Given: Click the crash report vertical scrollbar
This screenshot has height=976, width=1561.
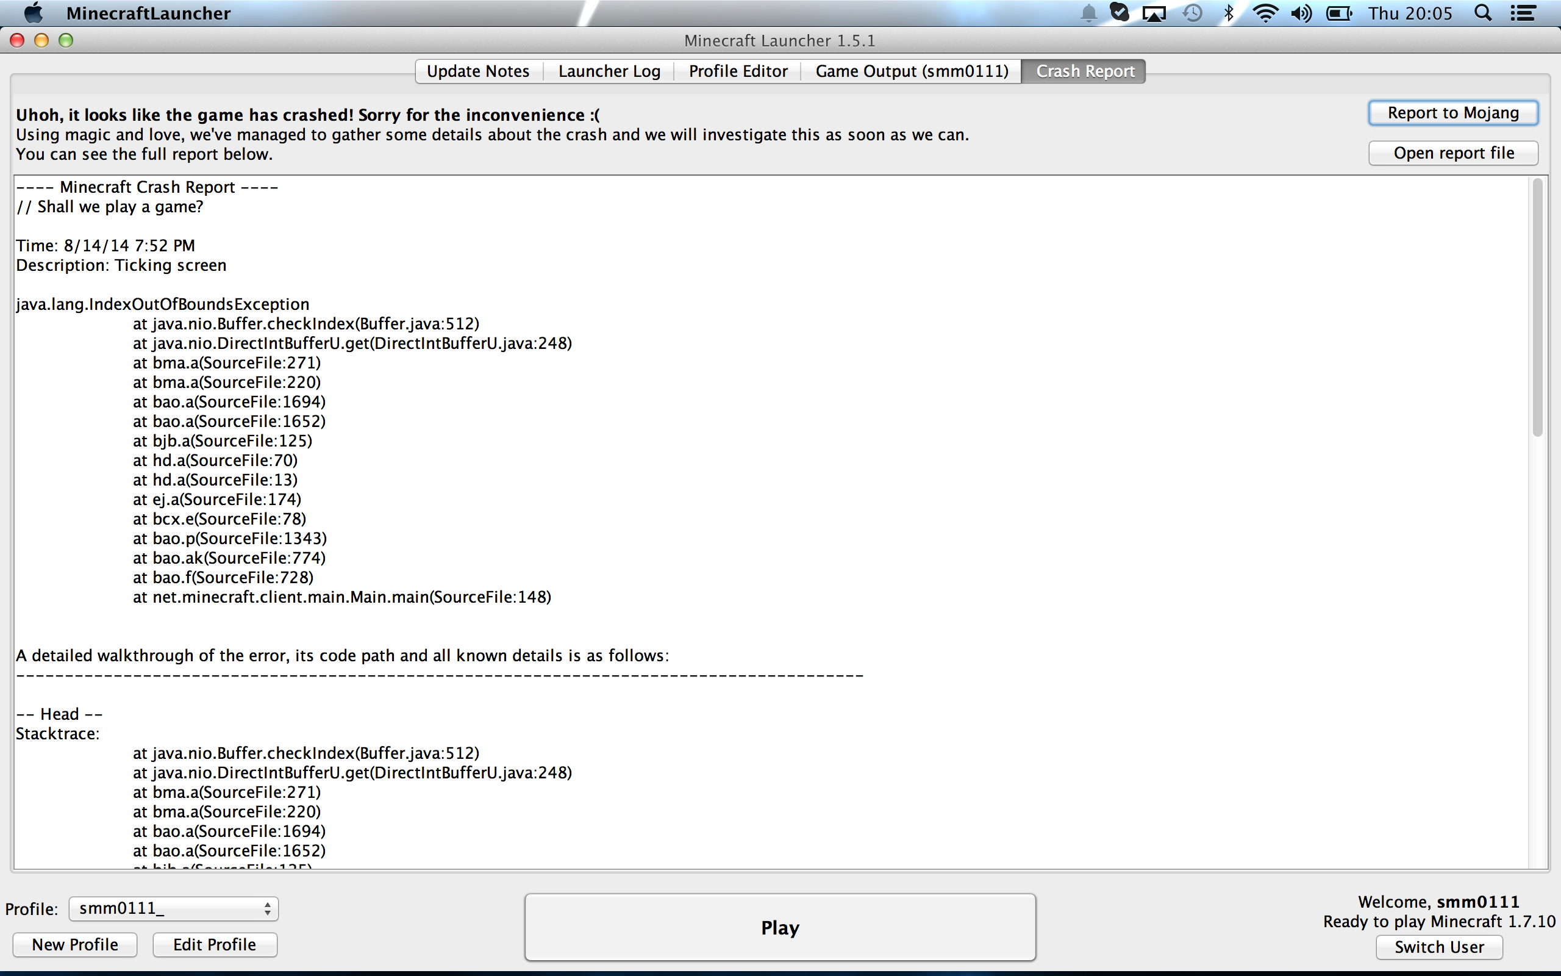Looking at the screenshot, I should (1537, 308).
